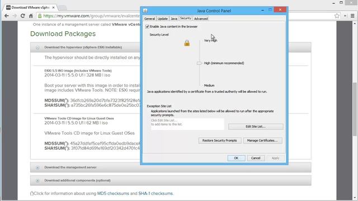
Task: Click the Exception Site List box
Action: 187,124
